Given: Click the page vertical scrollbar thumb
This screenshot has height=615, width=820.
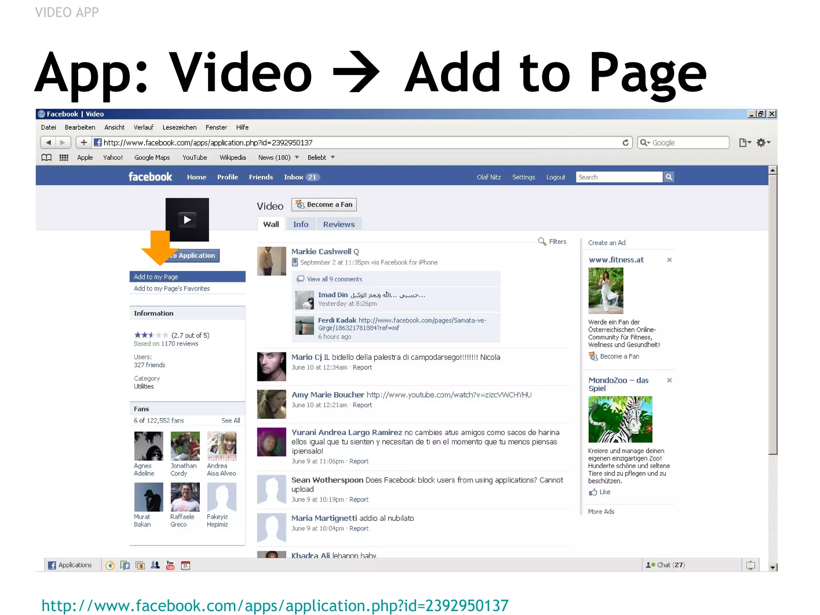Looking at the screenshot, I should click(x=773, y=315).
